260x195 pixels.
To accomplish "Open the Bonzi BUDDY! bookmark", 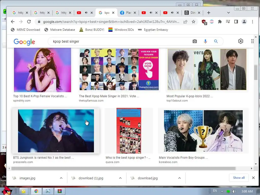I will coord(92,30).
